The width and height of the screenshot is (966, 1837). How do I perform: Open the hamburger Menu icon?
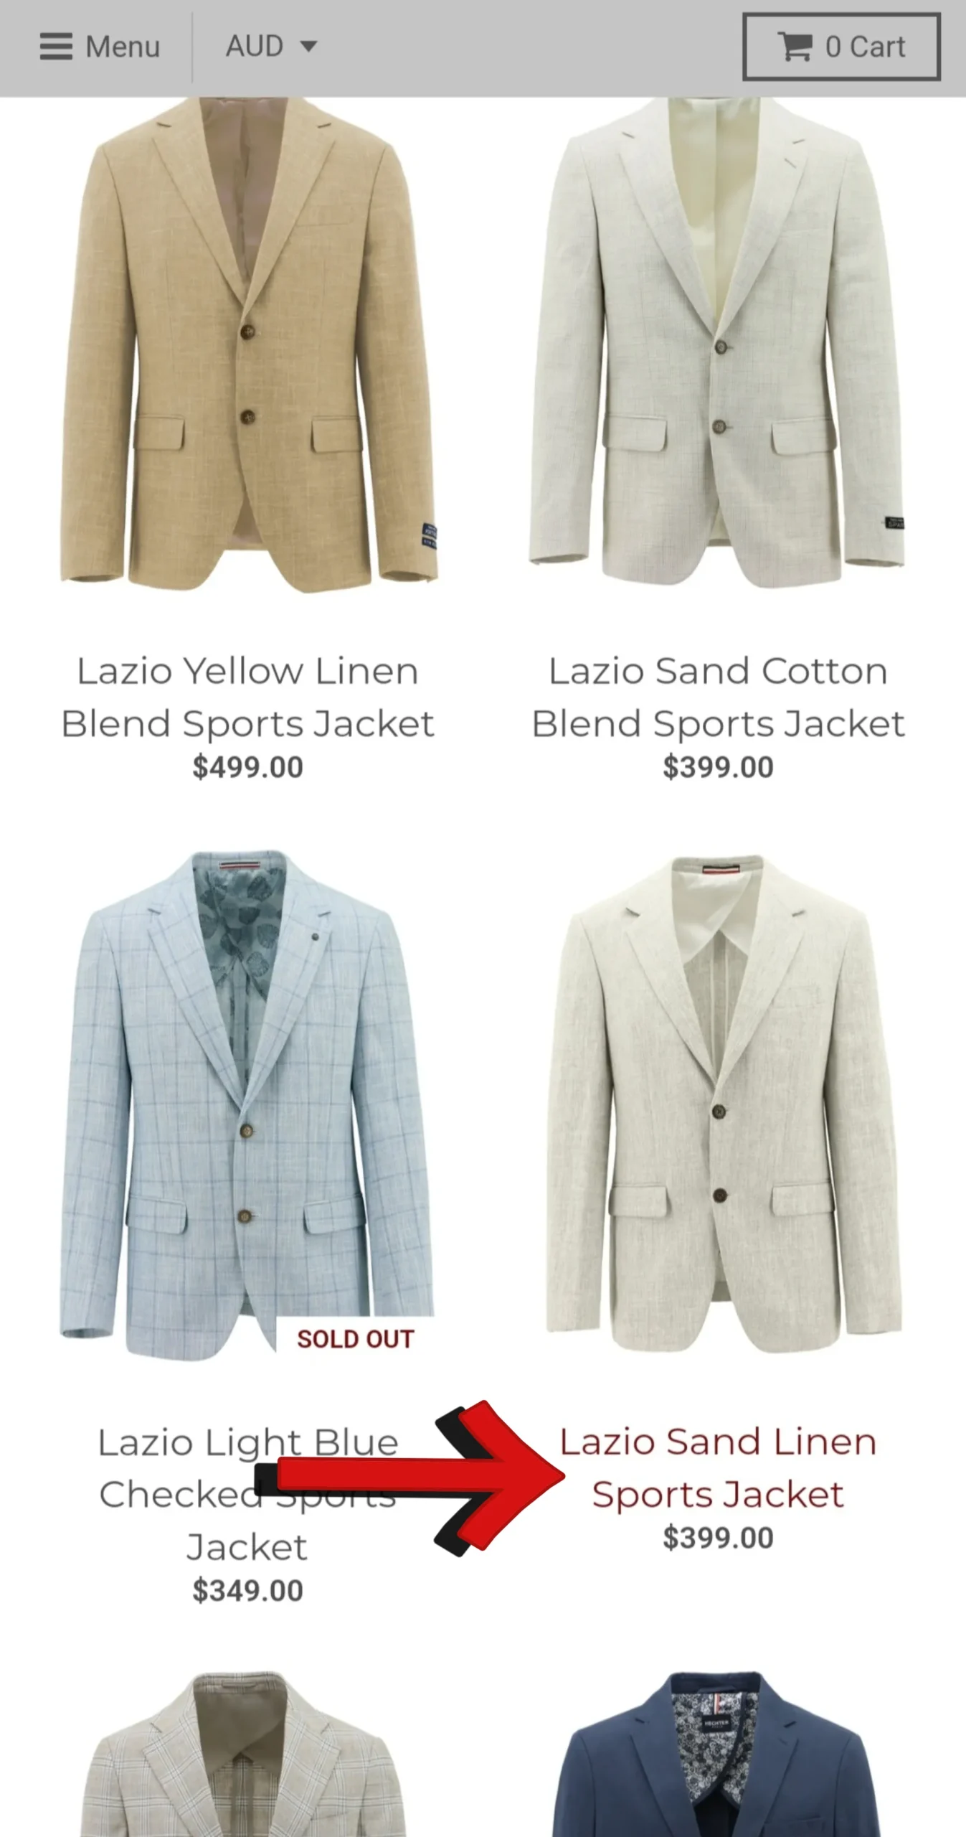tap(56, 47)
